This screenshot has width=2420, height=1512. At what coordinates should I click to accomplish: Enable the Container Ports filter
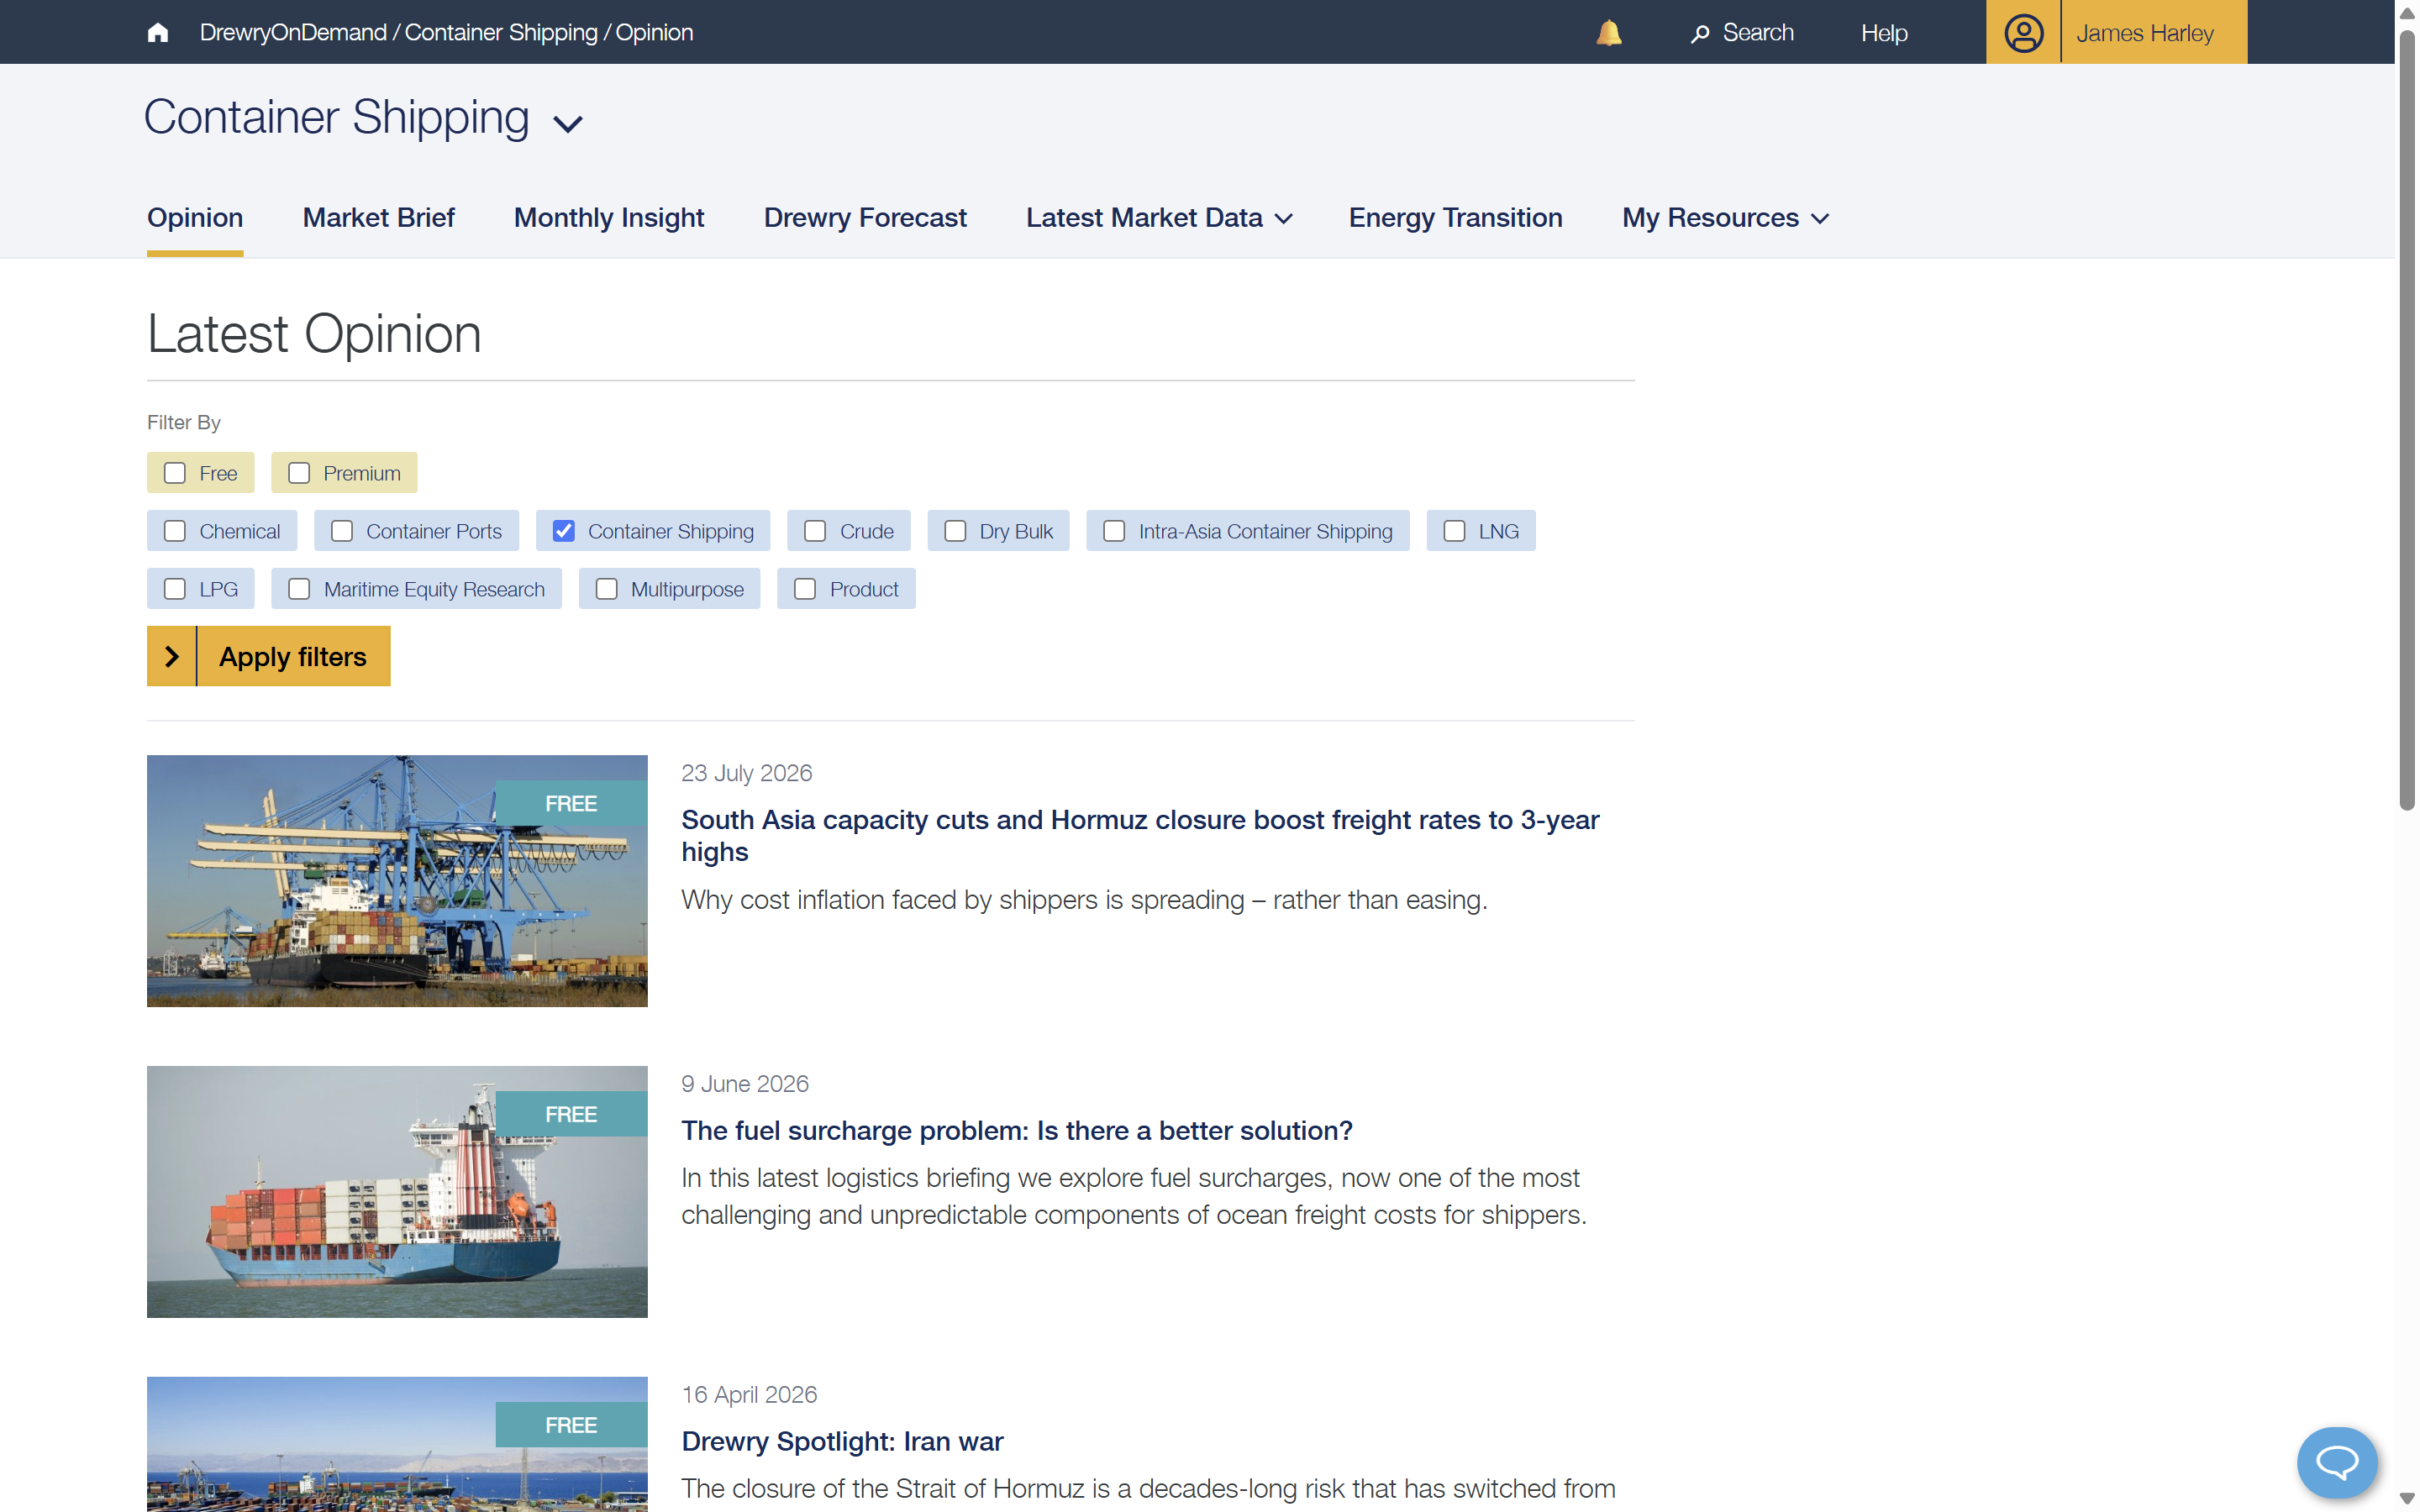(342, 531)
